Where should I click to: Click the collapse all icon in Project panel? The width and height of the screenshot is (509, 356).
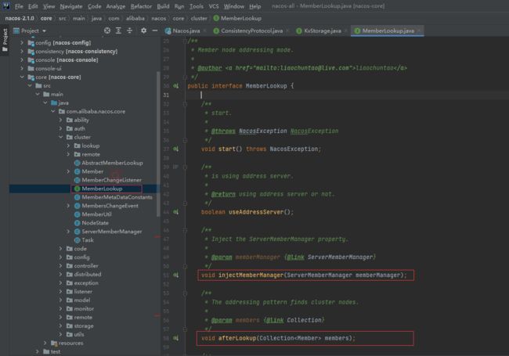click(129, 31)
